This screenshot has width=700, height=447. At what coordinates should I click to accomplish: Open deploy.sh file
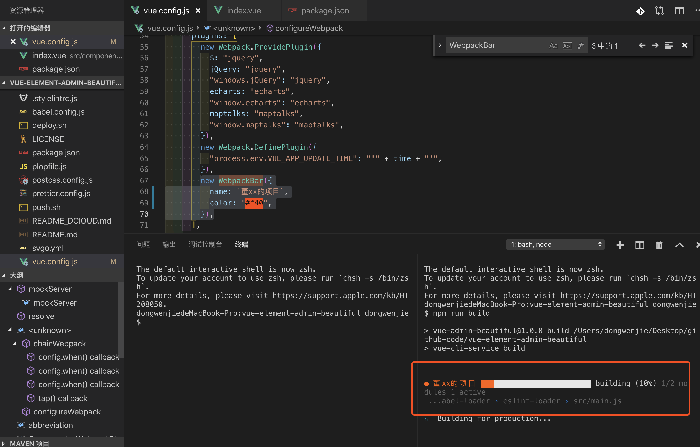tap(62, 125)
